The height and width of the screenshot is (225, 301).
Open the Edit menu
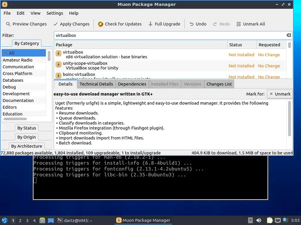[21, 13]
